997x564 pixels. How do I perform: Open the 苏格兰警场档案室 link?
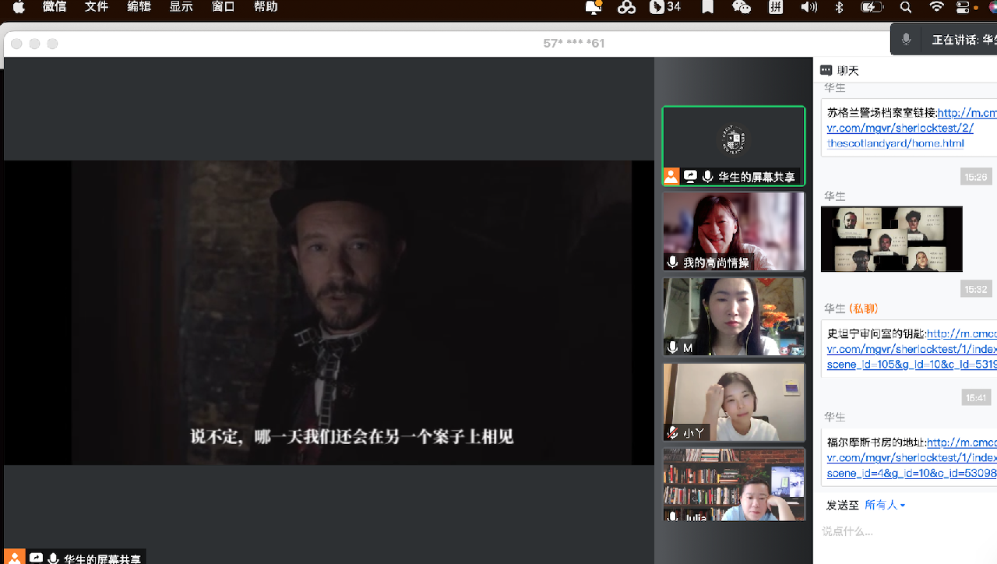click(x=912, y=128)
